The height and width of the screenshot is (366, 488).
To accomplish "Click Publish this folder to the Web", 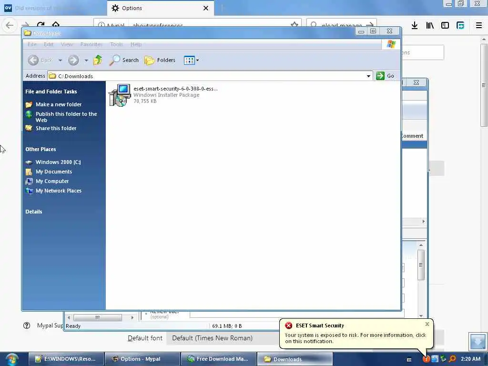I will (x=66, y=117).
